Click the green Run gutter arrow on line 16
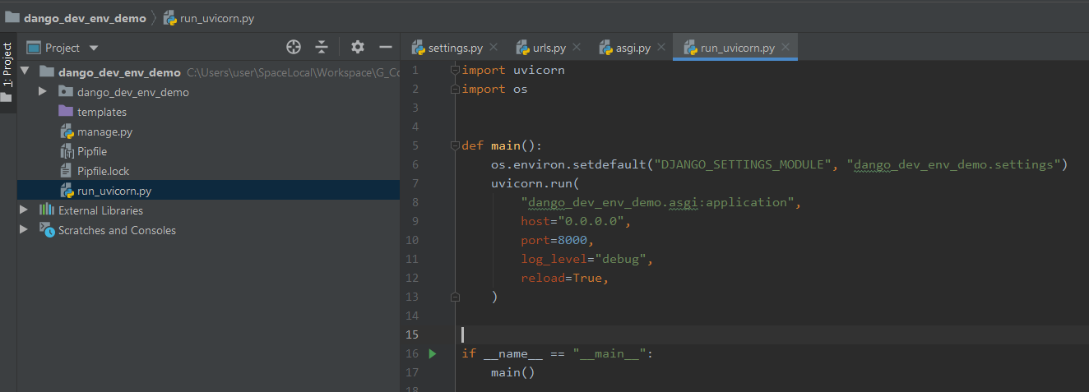The height and width of the screenshot is (392, 1089). (433, 353)
